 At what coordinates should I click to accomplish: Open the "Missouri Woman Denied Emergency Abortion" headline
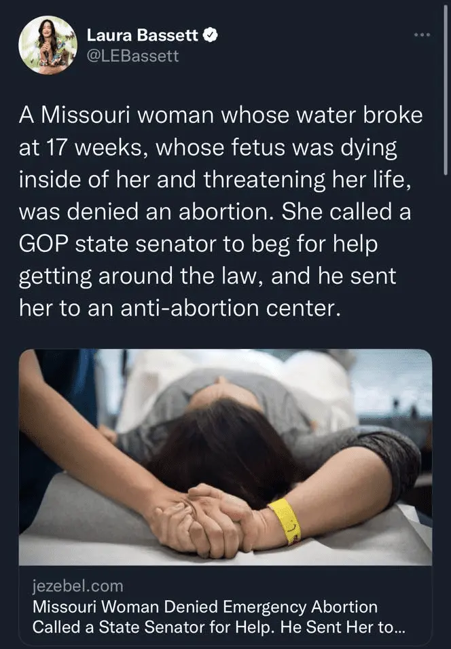click(205, 607)
